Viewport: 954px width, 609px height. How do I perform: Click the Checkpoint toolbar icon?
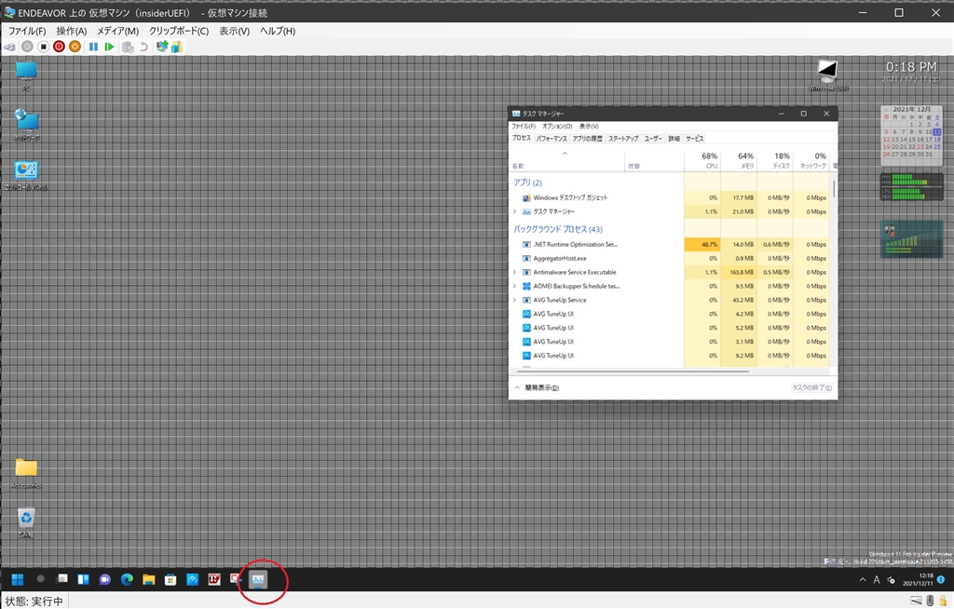(127, 47)
